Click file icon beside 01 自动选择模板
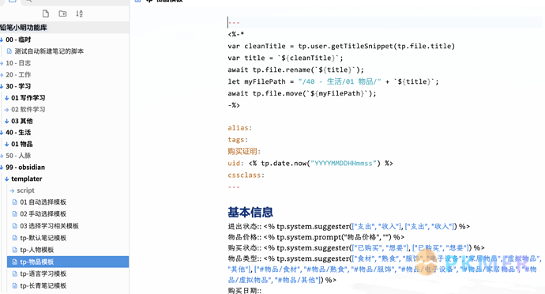The image size is (545, 294). point(14,202)
